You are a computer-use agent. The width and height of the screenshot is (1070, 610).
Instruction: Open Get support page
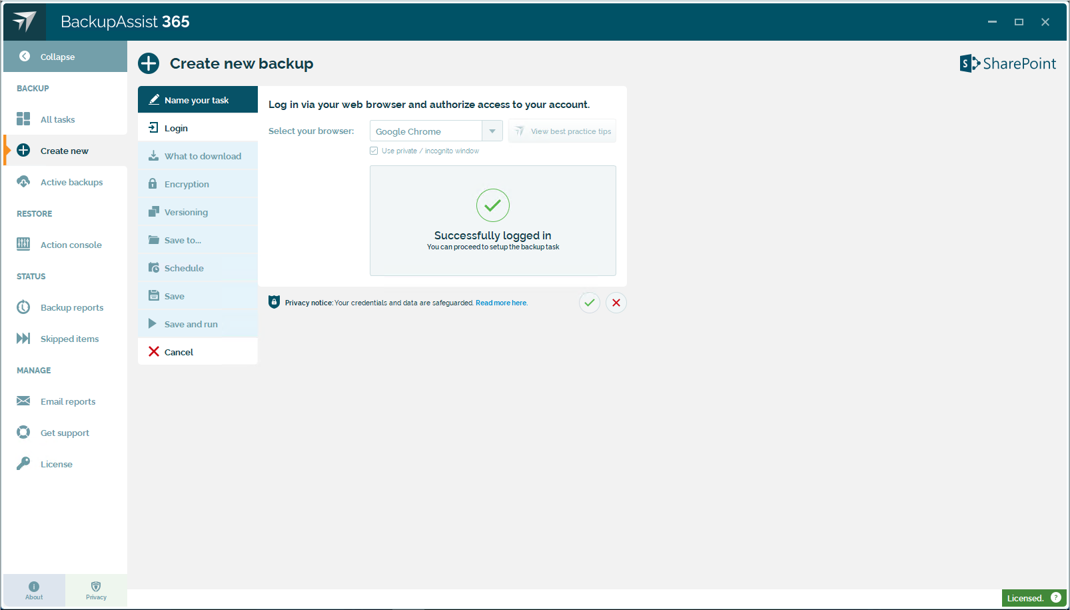[x=65, y=433]
